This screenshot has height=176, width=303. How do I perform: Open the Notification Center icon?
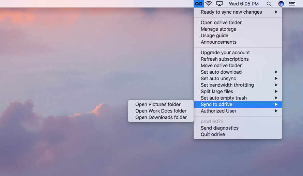pos(292,4)
